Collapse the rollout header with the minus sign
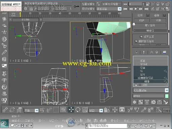The image size is (172, 129). pos(150,31)
